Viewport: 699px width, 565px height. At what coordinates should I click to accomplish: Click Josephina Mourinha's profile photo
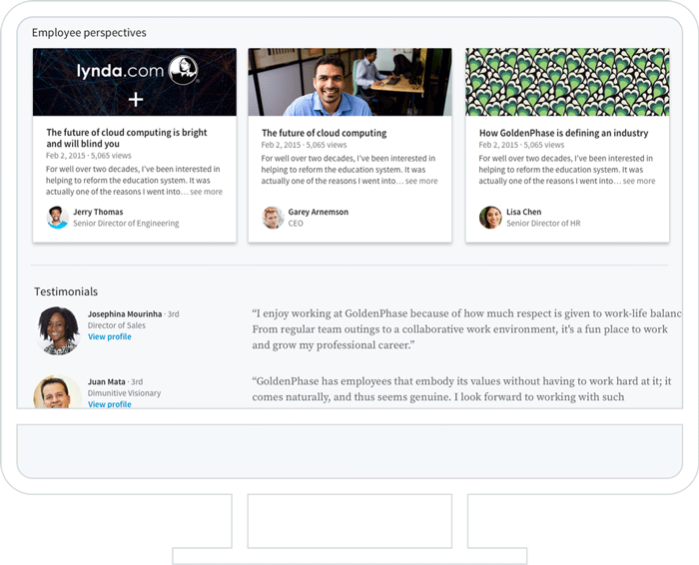[x=57, y=330]
